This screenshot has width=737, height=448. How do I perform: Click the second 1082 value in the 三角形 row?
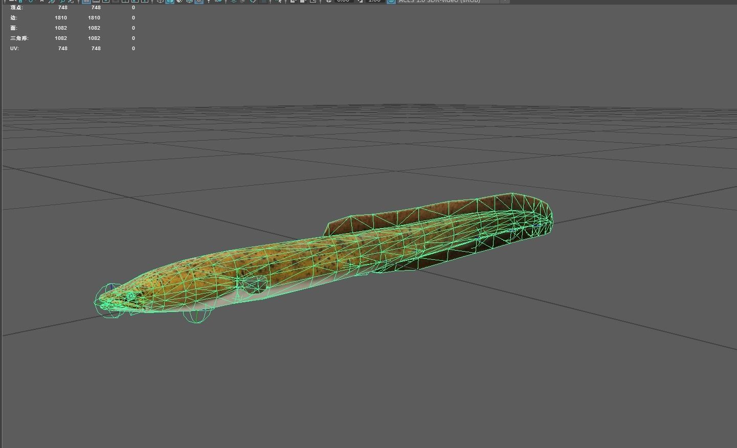94,38
